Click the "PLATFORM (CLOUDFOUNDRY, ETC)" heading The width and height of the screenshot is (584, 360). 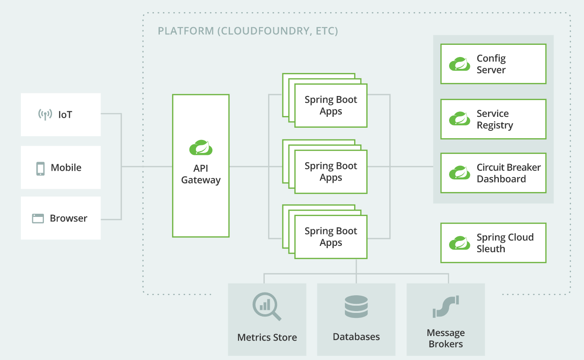tap(248, 31)
